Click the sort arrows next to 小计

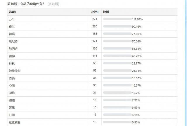(x=98, y=12)
